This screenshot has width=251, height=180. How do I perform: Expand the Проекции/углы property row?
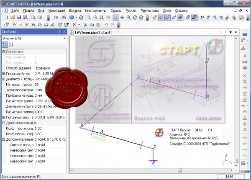(x=4, y=74)
